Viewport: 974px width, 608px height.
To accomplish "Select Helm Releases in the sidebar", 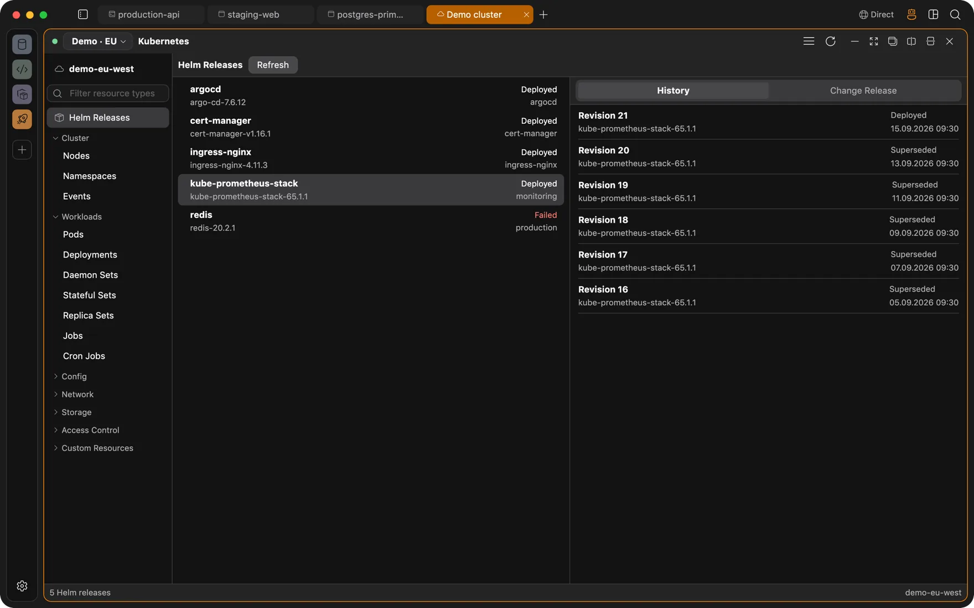I will tap(108, 118).
